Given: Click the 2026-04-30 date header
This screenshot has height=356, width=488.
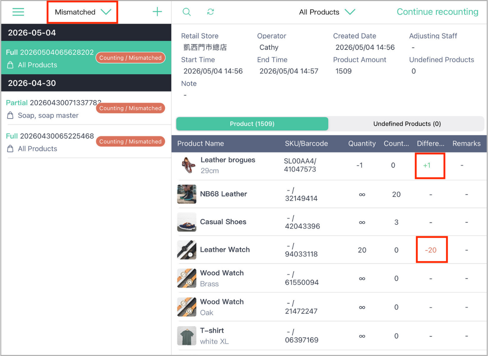Looking at the screenshot, I should click(86, 83).
